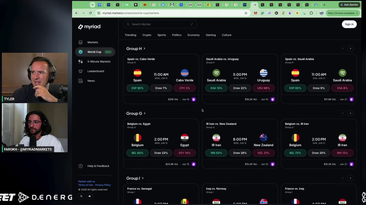This screenshot has width=366, height=205.
Task: Select the Gaming category tab
Action: (x=211, y=35)
